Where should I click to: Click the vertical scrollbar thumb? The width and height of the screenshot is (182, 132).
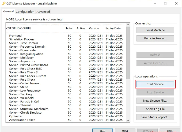pyautogui.click(x=128, y=53)
